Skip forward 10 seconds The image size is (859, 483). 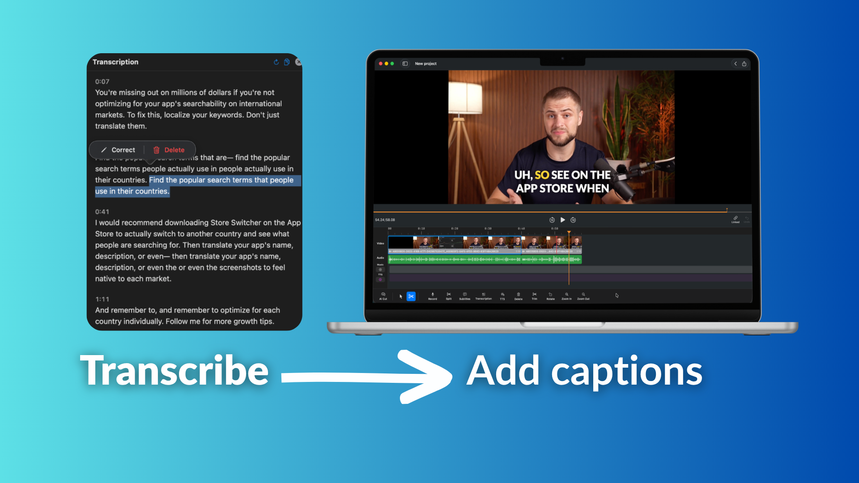[573, 220]
